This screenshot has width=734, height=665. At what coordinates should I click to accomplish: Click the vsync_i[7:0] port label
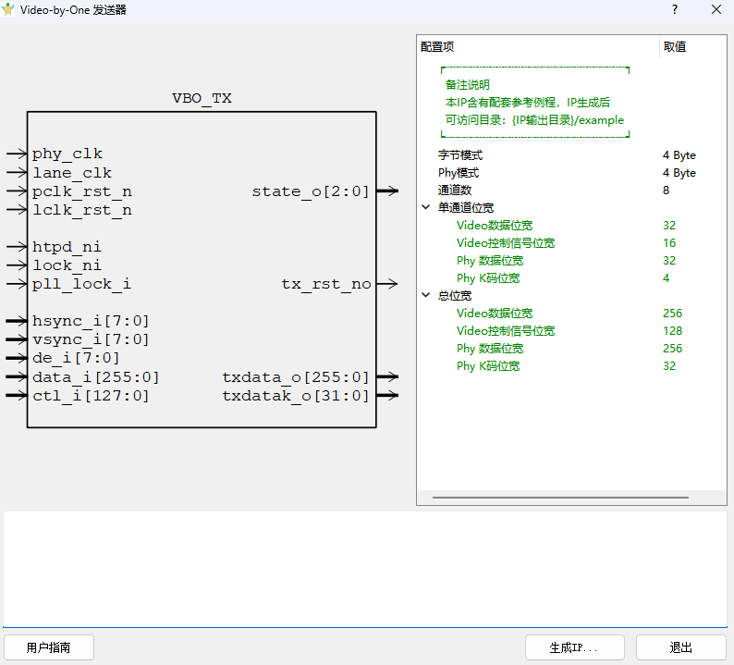point(91,339)
